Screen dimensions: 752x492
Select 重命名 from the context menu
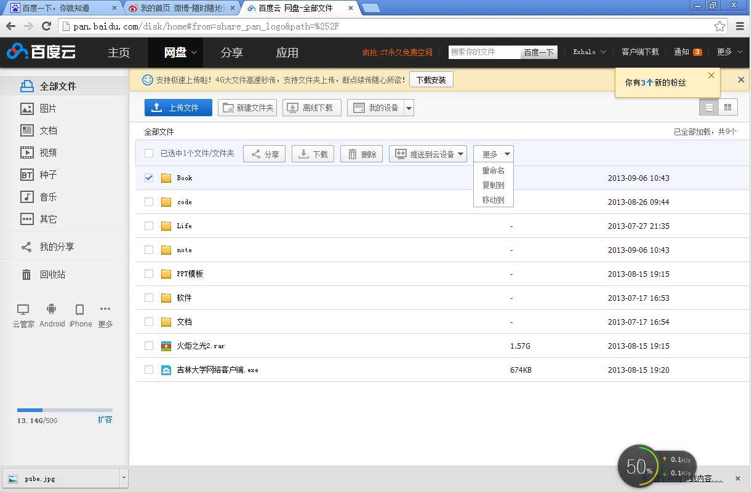tap(493, 171)
